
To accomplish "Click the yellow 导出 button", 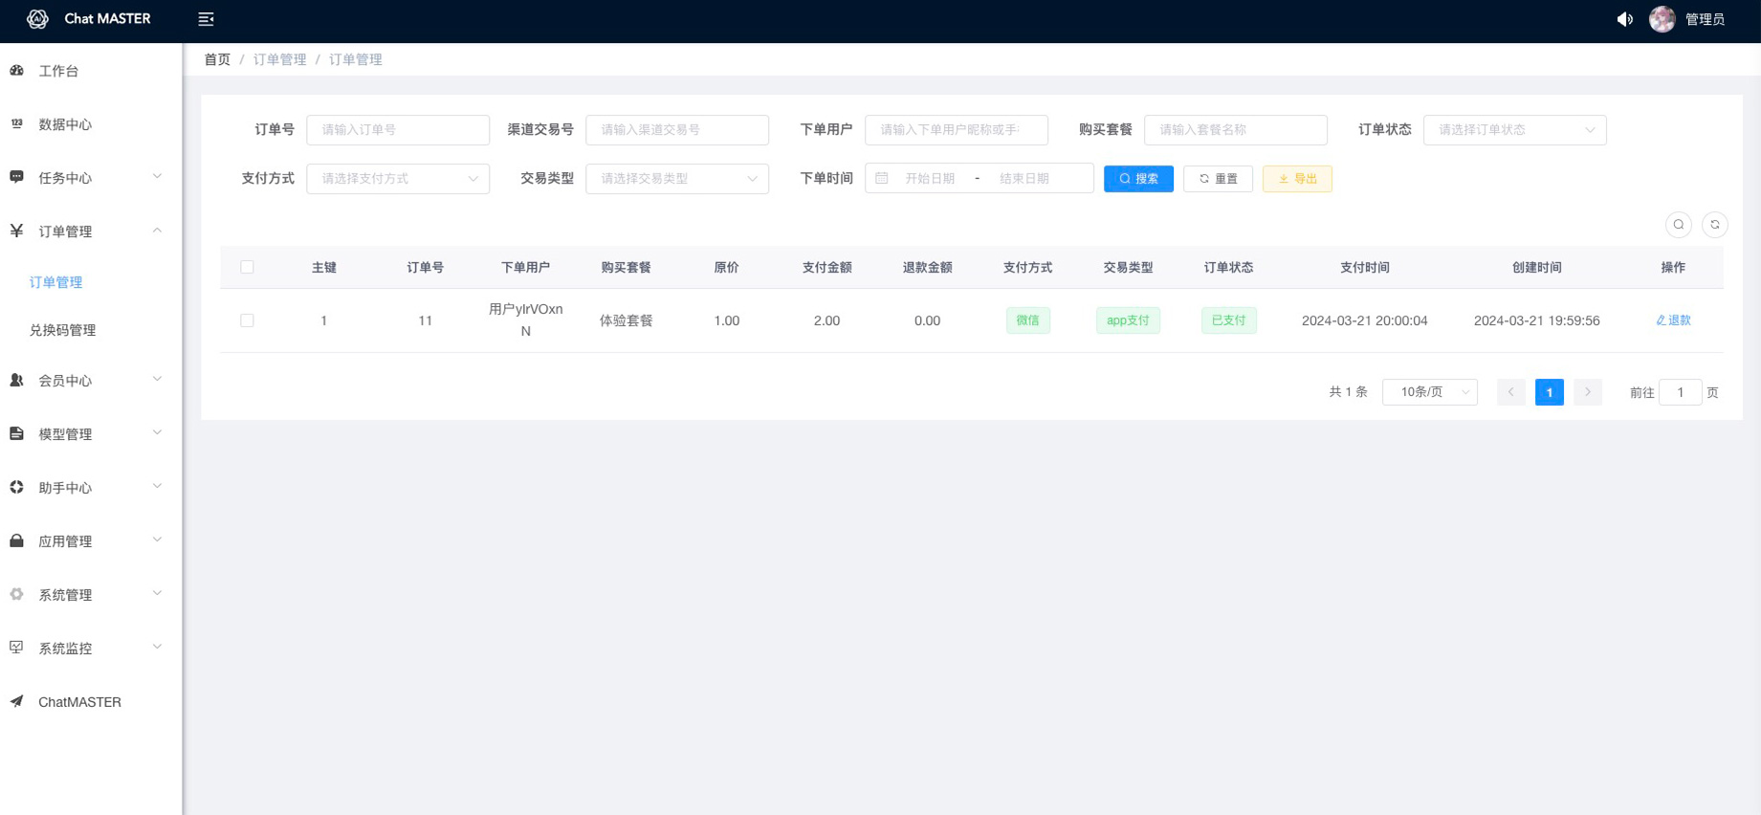I will (1297, 179).
